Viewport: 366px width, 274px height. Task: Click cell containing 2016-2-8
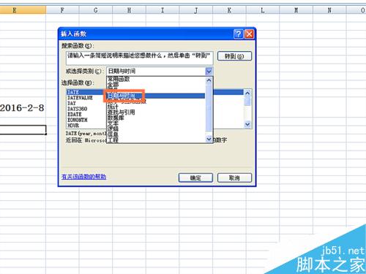tap(23, 108)
